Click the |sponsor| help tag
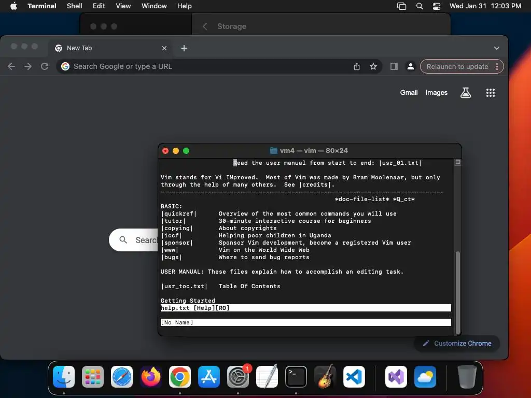Image resolution: width=531 pixels, height=398 pixels. point(177,243)
